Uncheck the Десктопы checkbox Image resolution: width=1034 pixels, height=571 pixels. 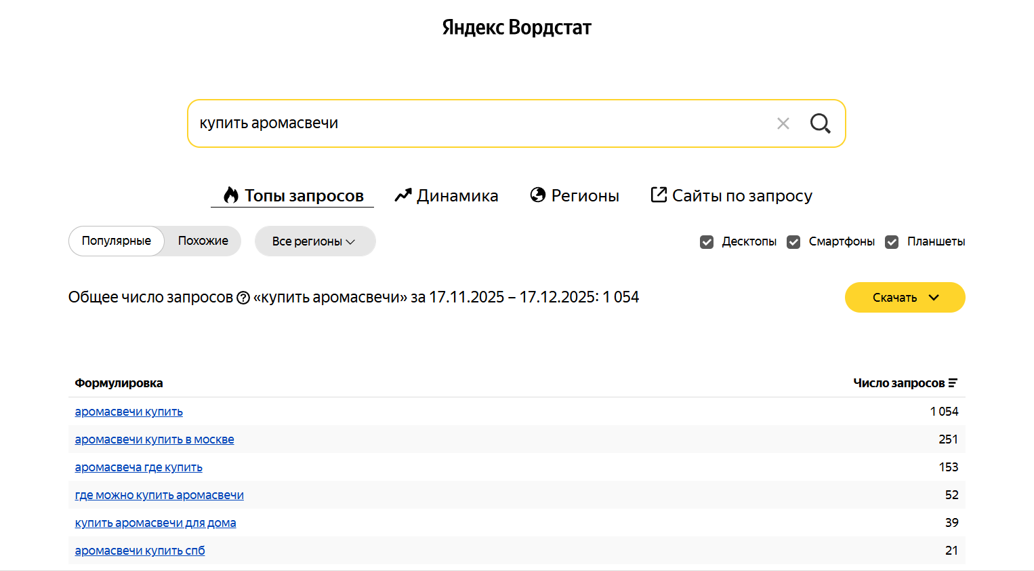pos(707,242)
